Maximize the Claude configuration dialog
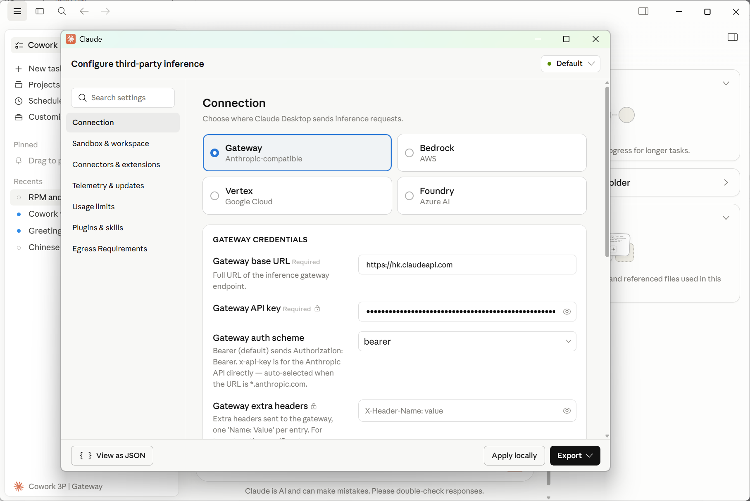This screenshot has height=501, width=750. tap(567, 39)
